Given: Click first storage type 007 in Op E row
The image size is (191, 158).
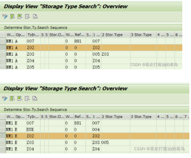Looking at the screenshot, I should (96, 123).
